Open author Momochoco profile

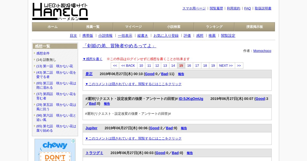click(262, 51)
